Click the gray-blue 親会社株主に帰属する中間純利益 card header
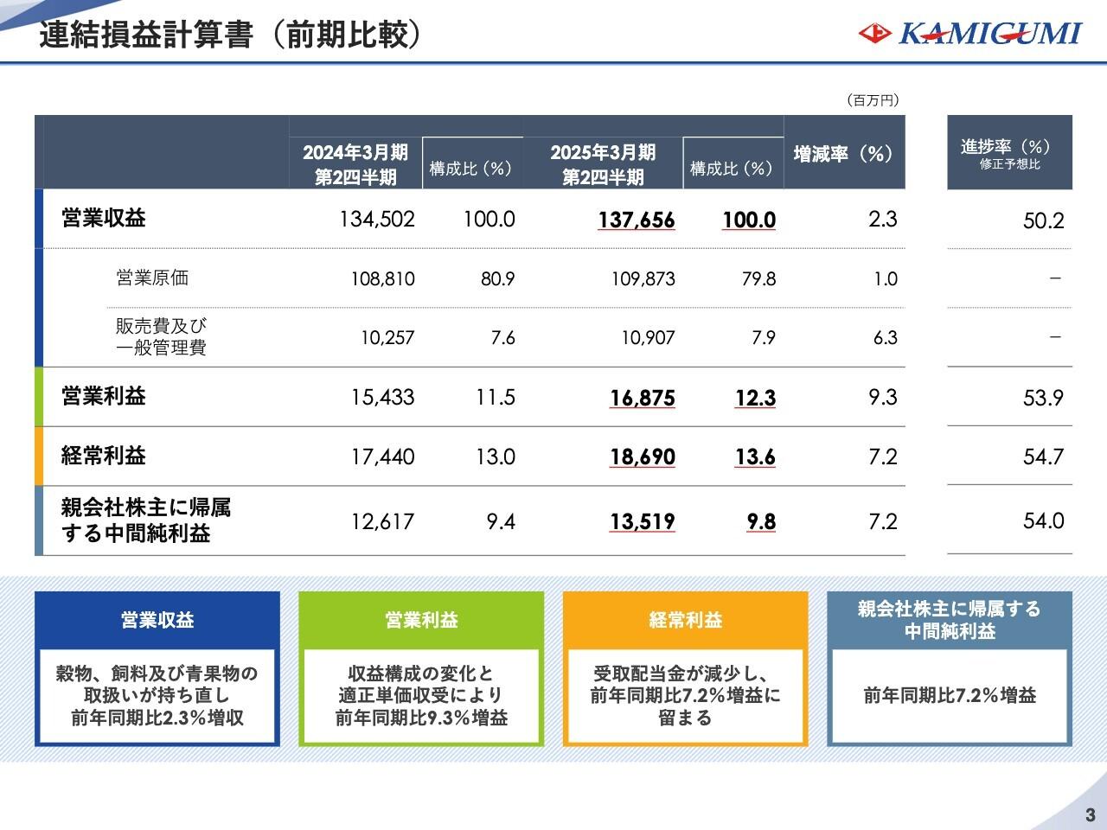The image size is (1107, 830). [x=950, y=620]
